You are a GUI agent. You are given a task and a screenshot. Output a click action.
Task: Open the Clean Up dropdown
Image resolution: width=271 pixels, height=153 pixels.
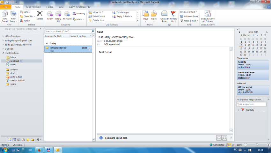click(x=27, y=16)
